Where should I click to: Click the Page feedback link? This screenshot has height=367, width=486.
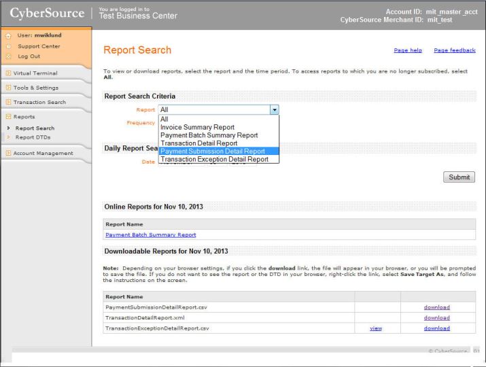pos(454,50)
